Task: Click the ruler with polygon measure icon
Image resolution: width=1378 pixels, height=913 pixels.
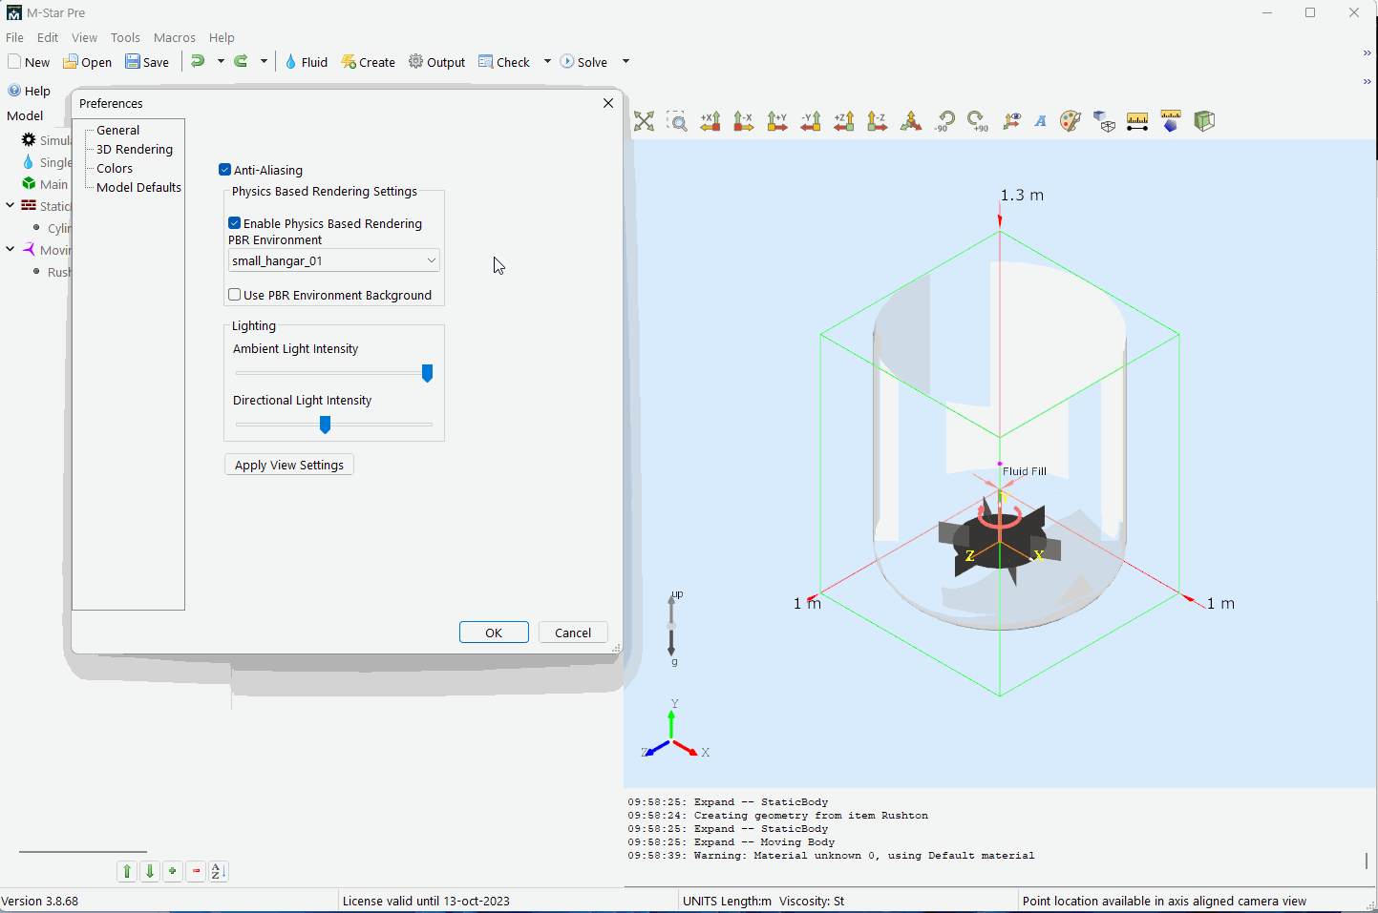Action: click(x=1171, y=121)
